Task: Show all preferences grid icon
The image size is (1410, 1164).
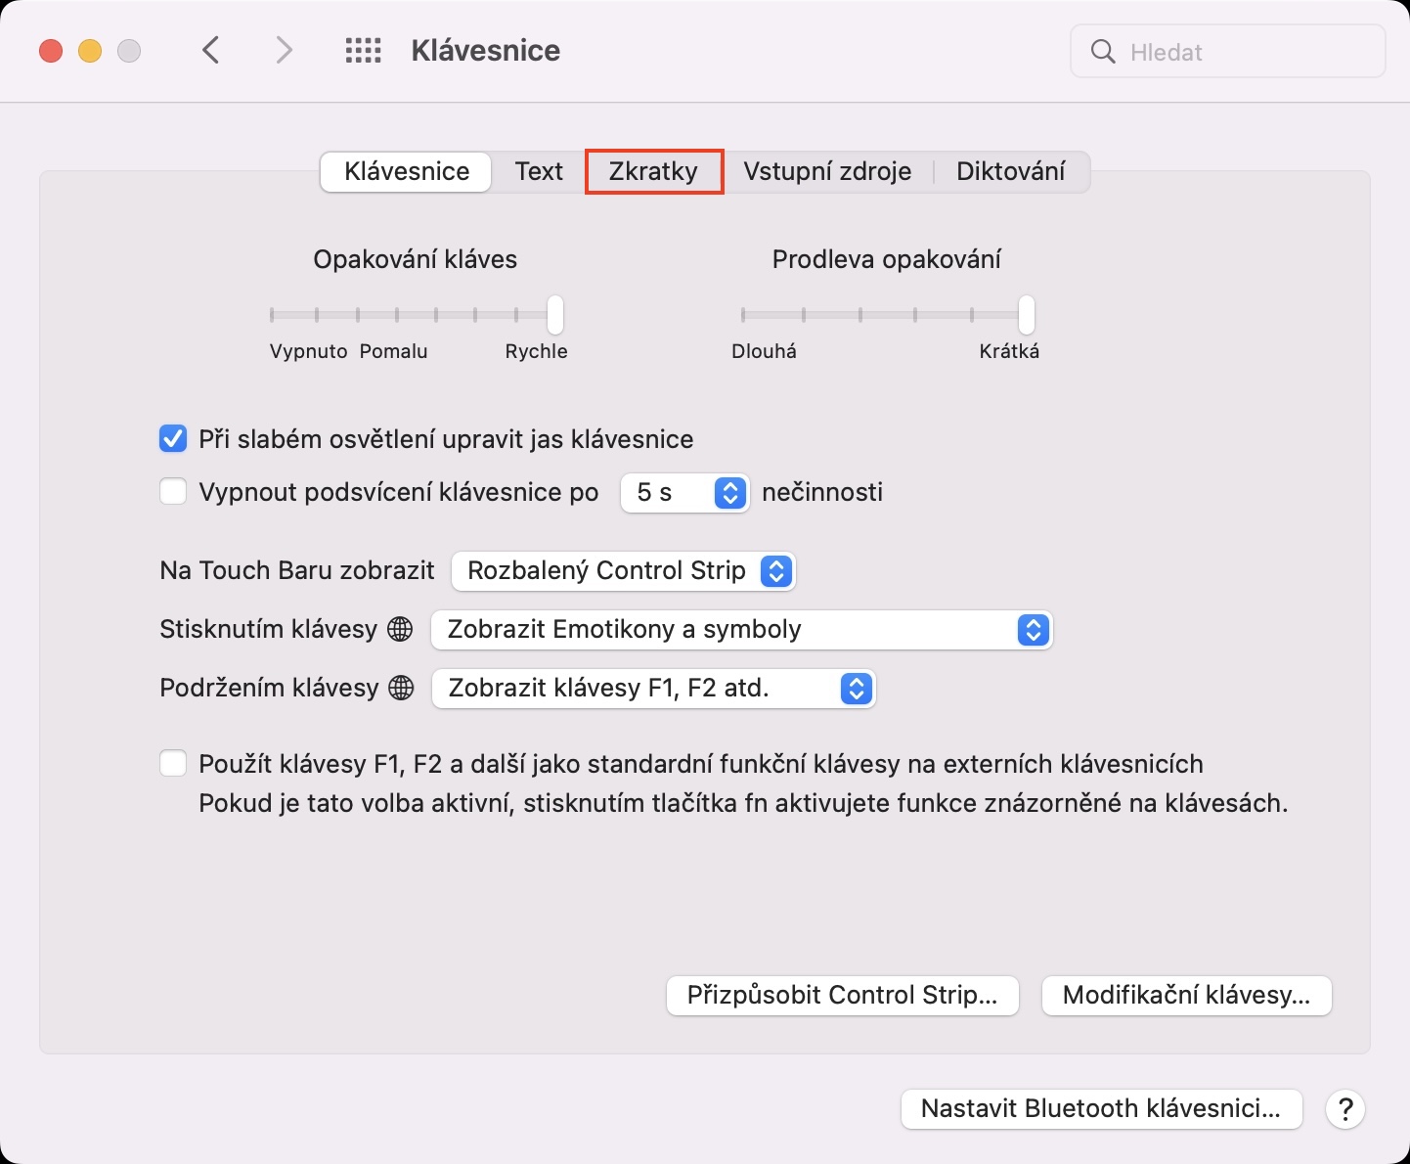Action: coord(363,51)
